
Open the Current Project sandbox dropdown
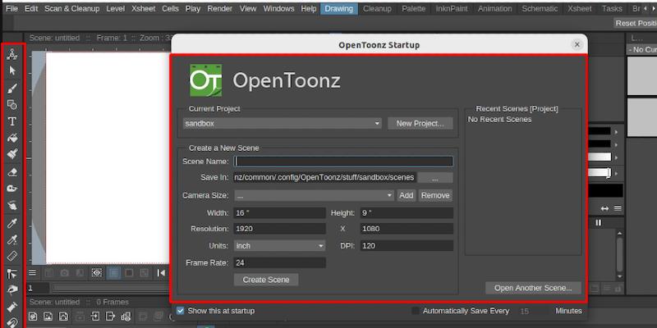pyautogui.click(x=283, y=124)
